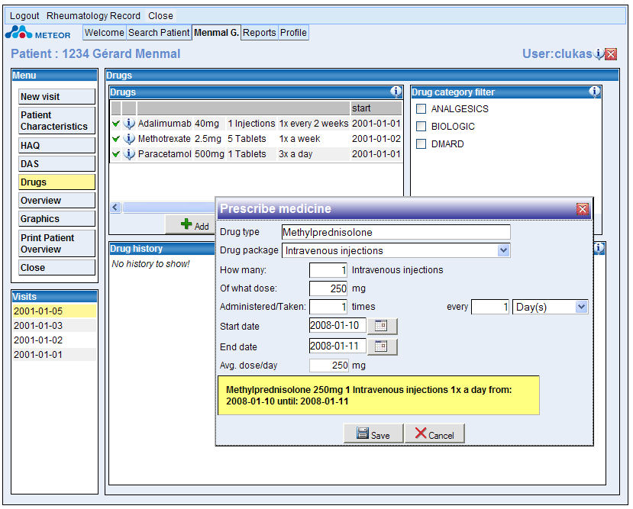The image size is (633, 509).
Task: Click info icon on the Adalimumab row
Action: [x=129, y=124]
